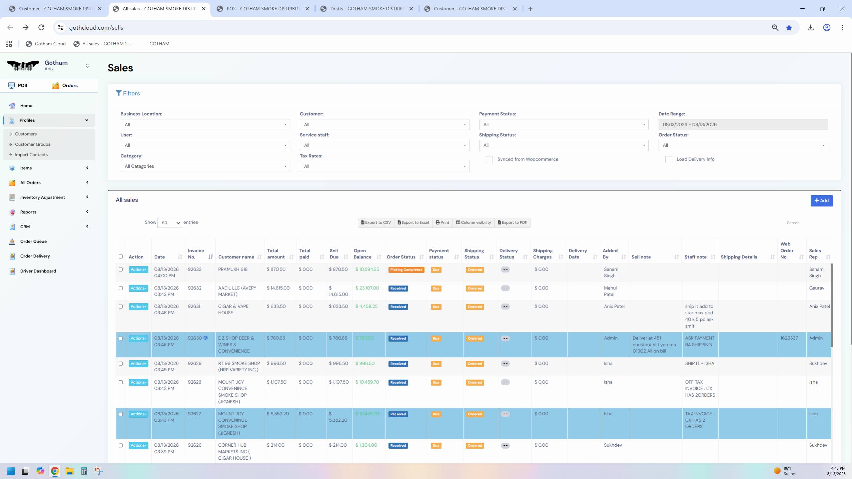Click the WordPress icon beside invoice 92630

tap(206, 338)
